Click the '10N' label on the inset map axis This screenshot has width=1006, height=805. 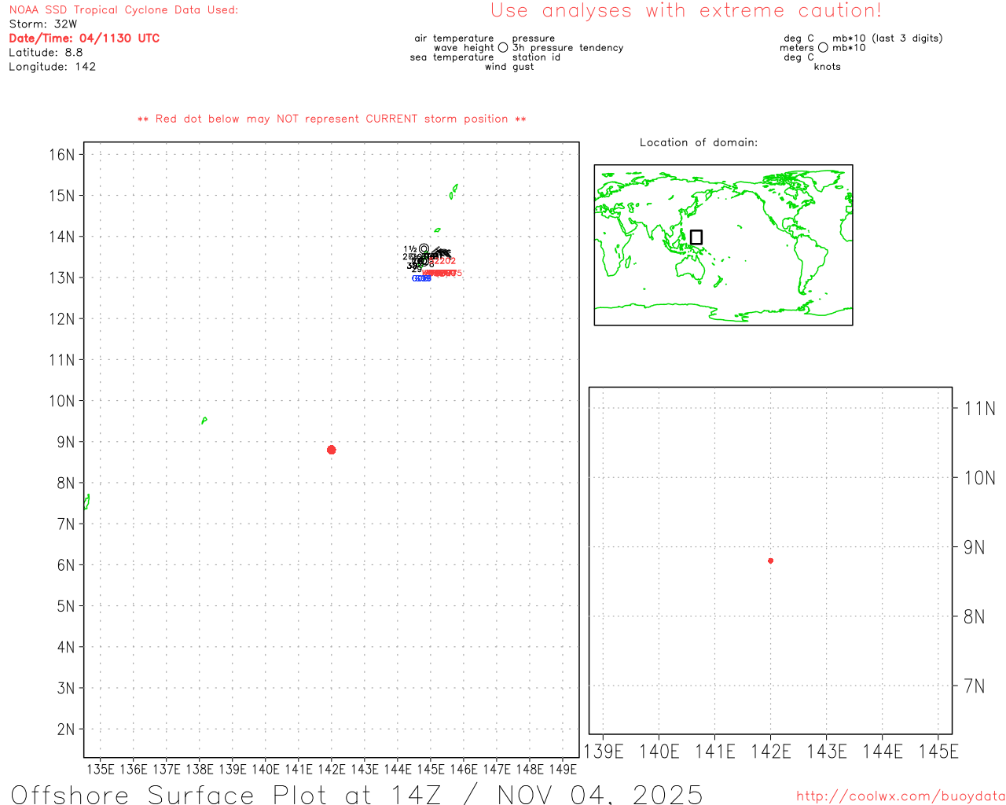[980, 478]
